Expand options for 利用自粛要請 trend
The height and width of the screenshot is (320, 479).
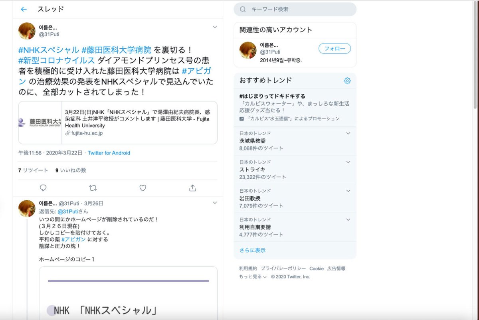pos(348,219)
